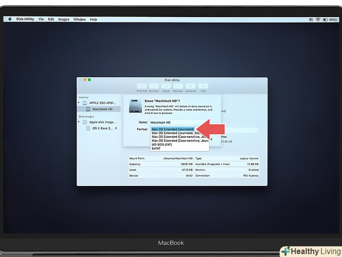342x257 pixels.
Task: Open the Edit menu
Action: [x=51, y=19]
